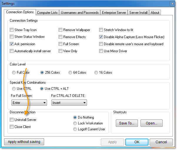Viewport: 177px width, 150px height.
Task: Click the Save To... shortcut button
Action: coord(127,123)
